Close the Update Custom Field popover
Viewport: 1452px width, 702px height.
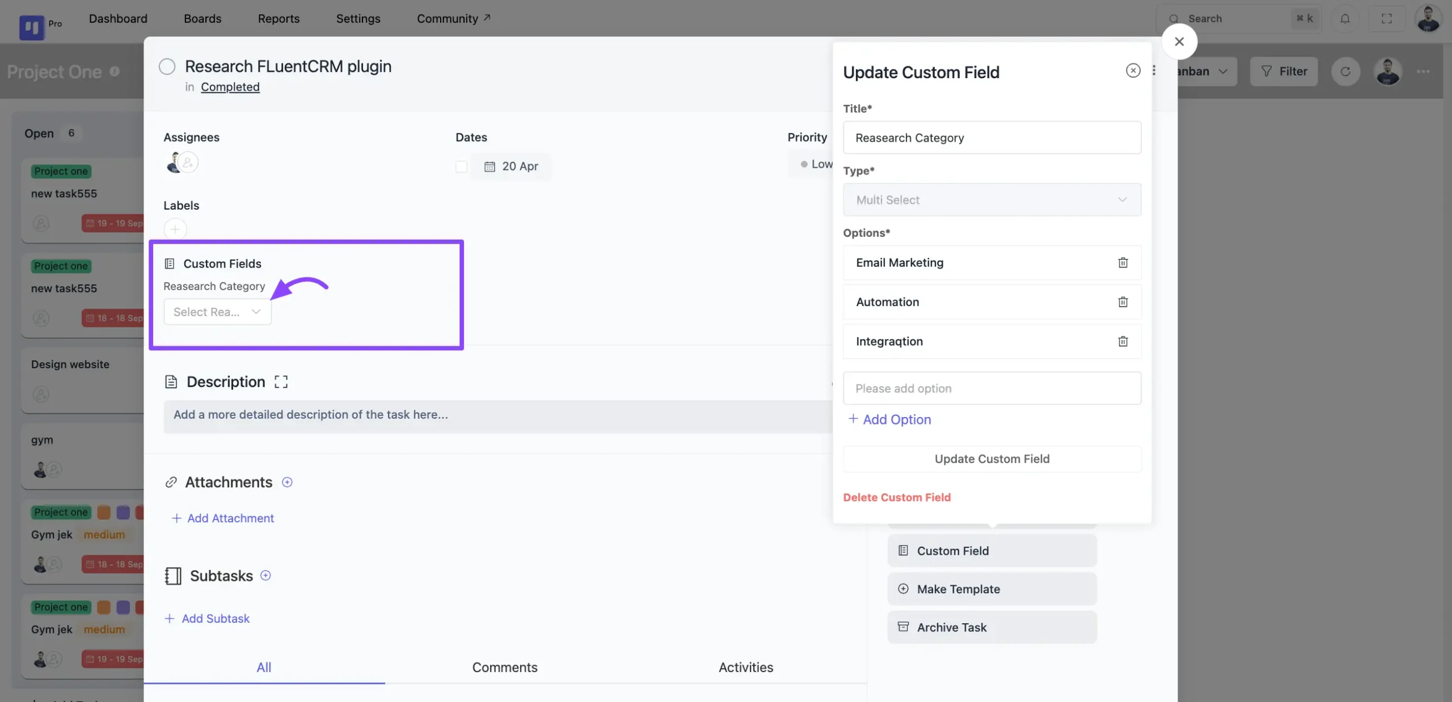pos(1133,70)
